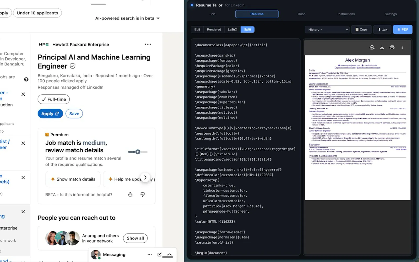The width and height of the screenshot is (419, 262).
Task: Dismiss the job card ending in 'tist /'
Action: coord(23,143)
